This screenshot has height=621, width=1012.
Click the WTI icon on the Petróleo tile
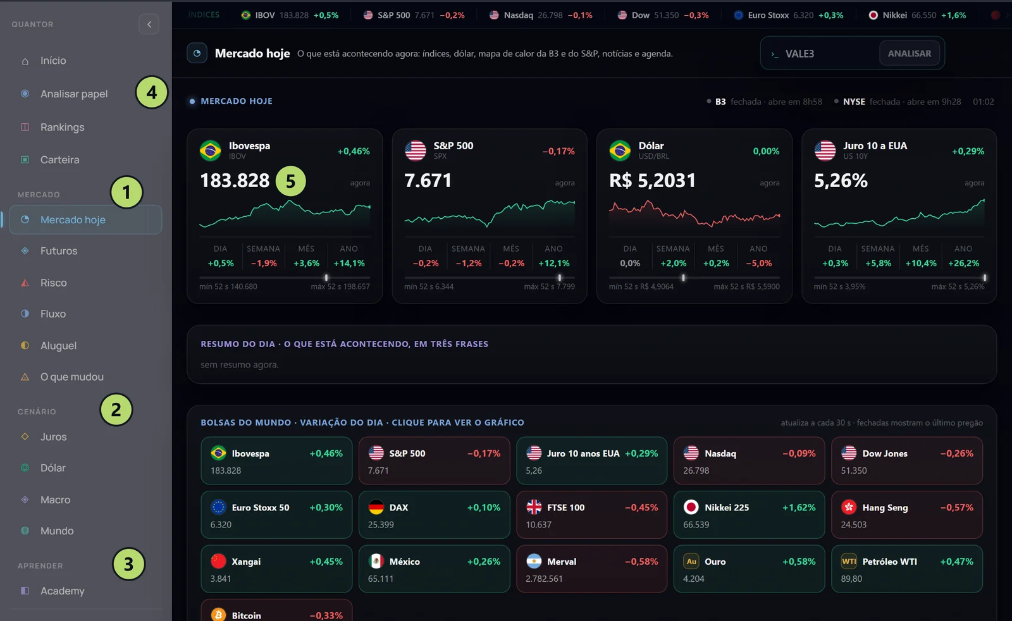tap(849, 562)
